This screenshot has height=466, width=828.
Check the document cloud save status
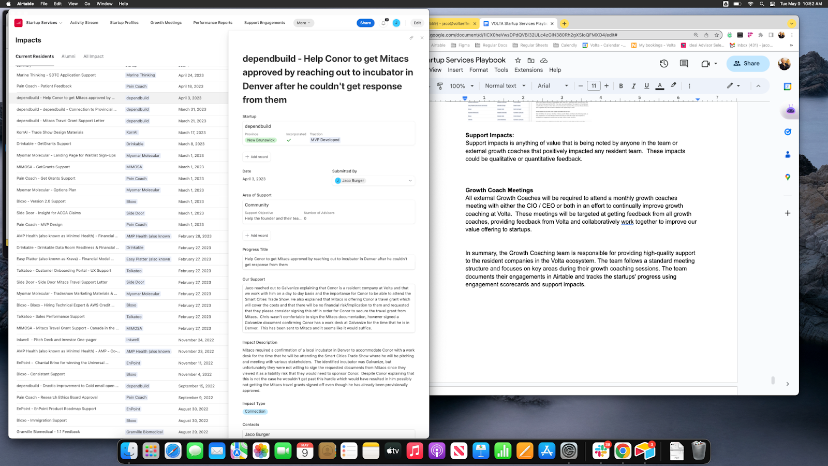point(544,60)
